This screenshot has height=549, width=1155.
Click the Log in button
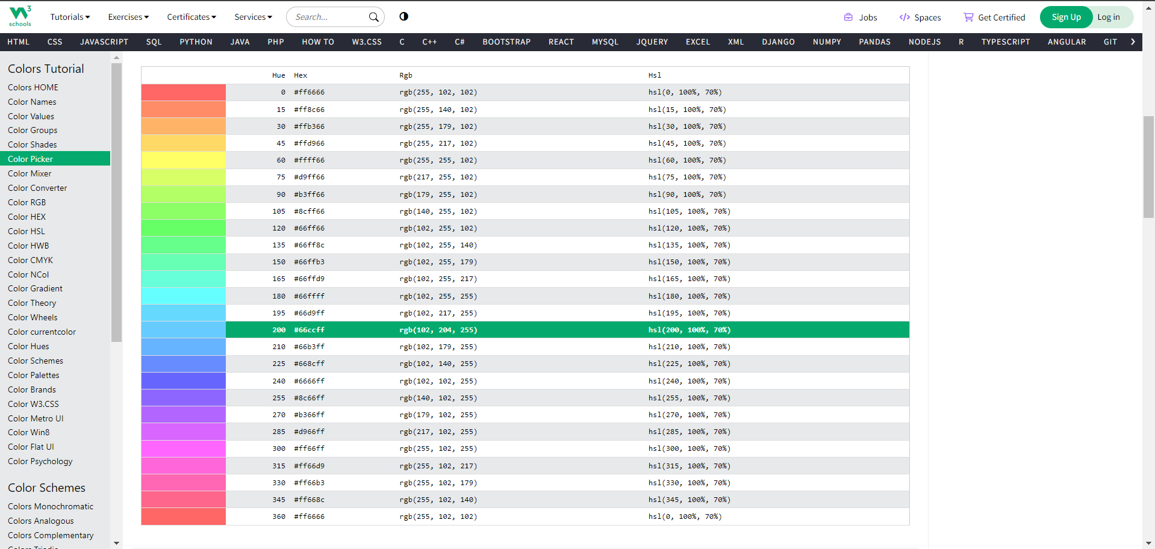click(1109, 17)
